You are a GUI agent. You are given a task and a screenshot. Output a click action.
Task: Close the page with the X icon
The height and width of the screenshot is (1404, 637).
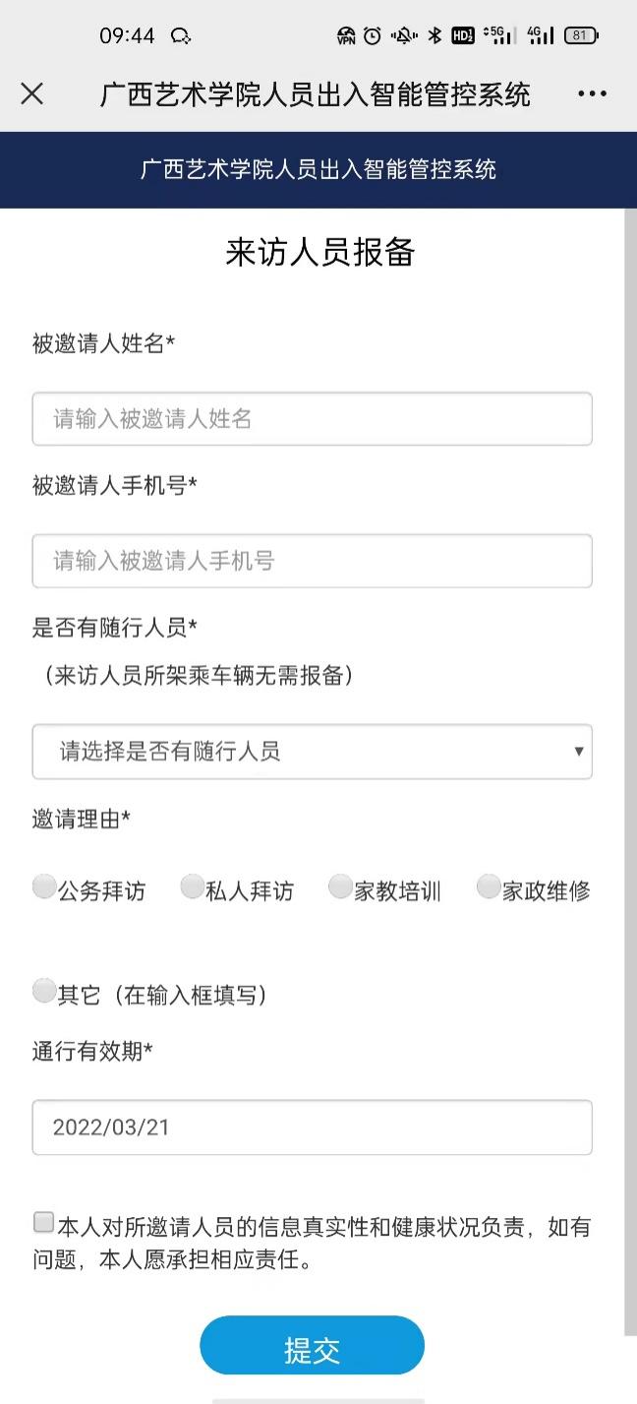(x=32, y=93)
